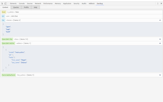Screen dimensions: 163x102
Task: Click the blue str type badge
Action: [3, 16]
